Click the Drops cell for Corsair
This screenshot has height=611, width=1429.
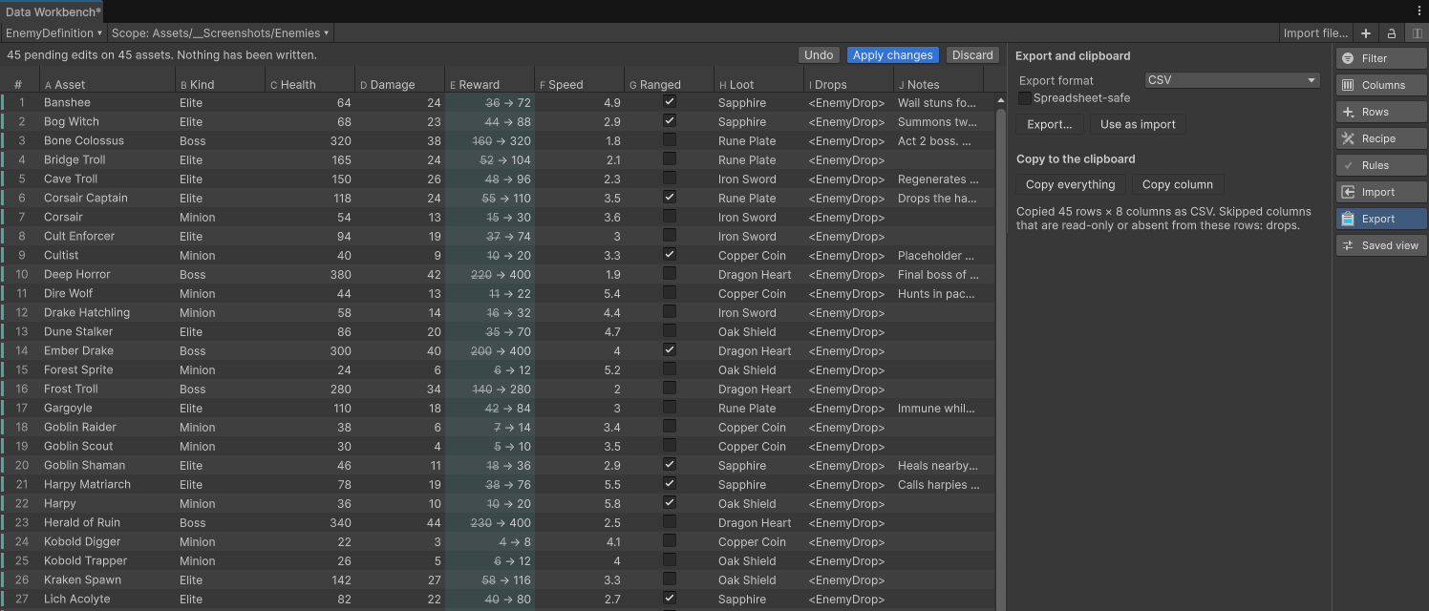849,217
